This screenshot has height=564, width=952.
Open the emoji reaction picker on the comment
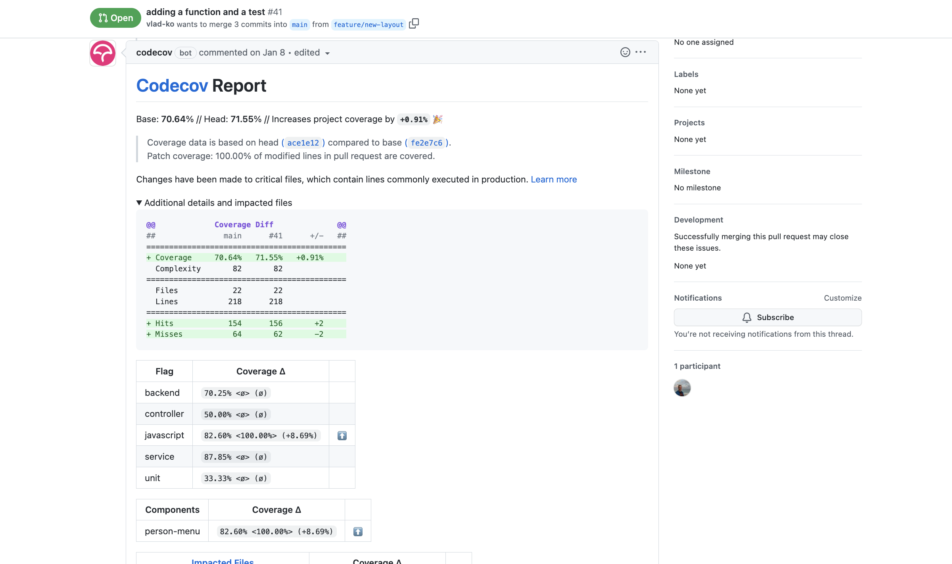point(625,52)
